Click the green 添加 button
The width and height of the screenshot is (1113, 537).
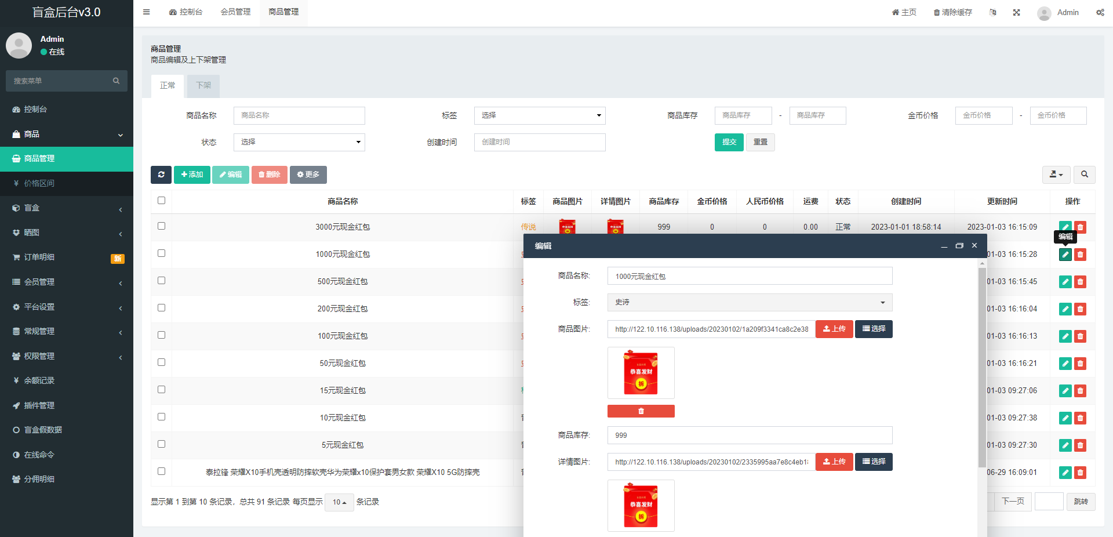192,175
